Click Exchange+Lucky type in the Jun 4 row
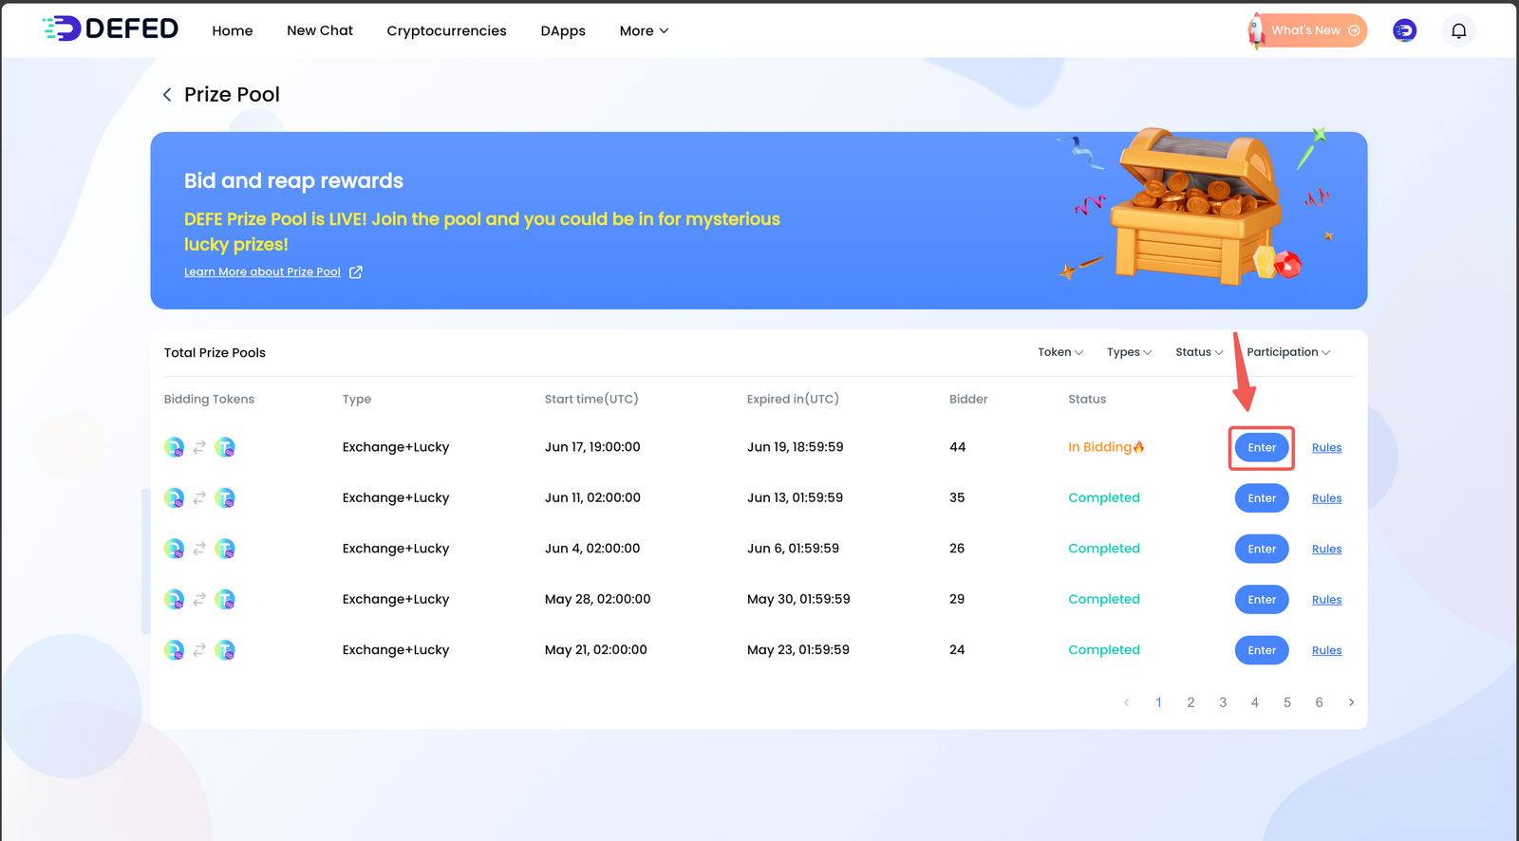Screen dimensions: 1519x841 tap(396, 549)
